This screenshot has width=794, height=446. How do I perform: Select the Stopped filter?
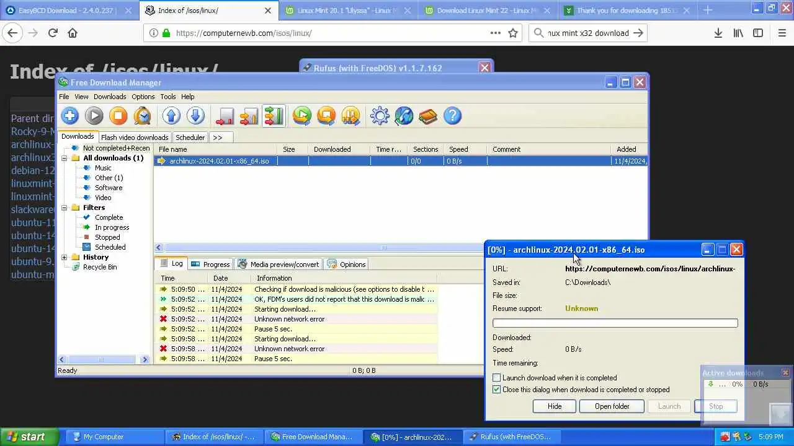tap(107, 237)
